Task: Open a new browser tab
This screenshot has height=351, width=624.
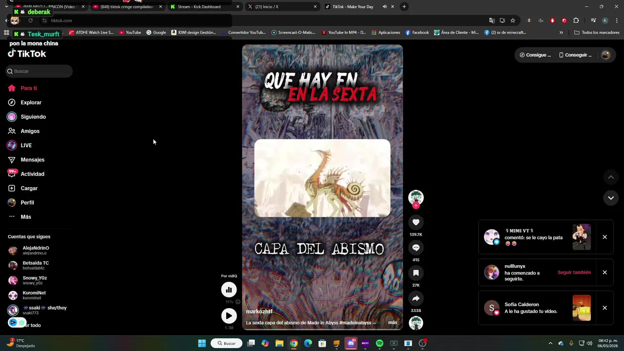Action: [404, 7]
